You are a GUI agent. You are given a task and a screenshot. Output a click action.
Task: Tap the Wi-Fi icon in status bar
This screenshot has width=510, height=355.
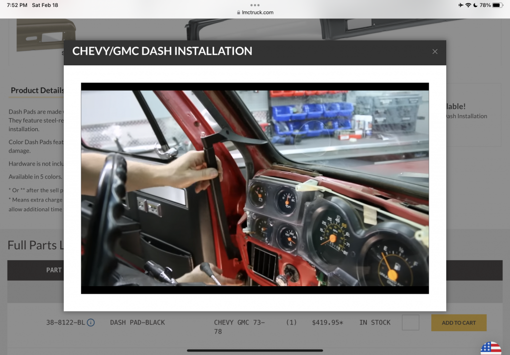coord(468,5)
